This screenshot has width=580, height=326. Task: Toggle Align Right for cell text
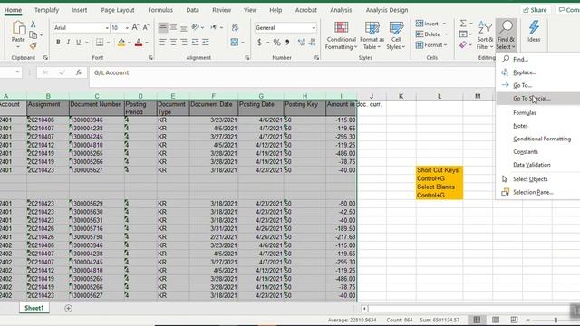point(183,43)
